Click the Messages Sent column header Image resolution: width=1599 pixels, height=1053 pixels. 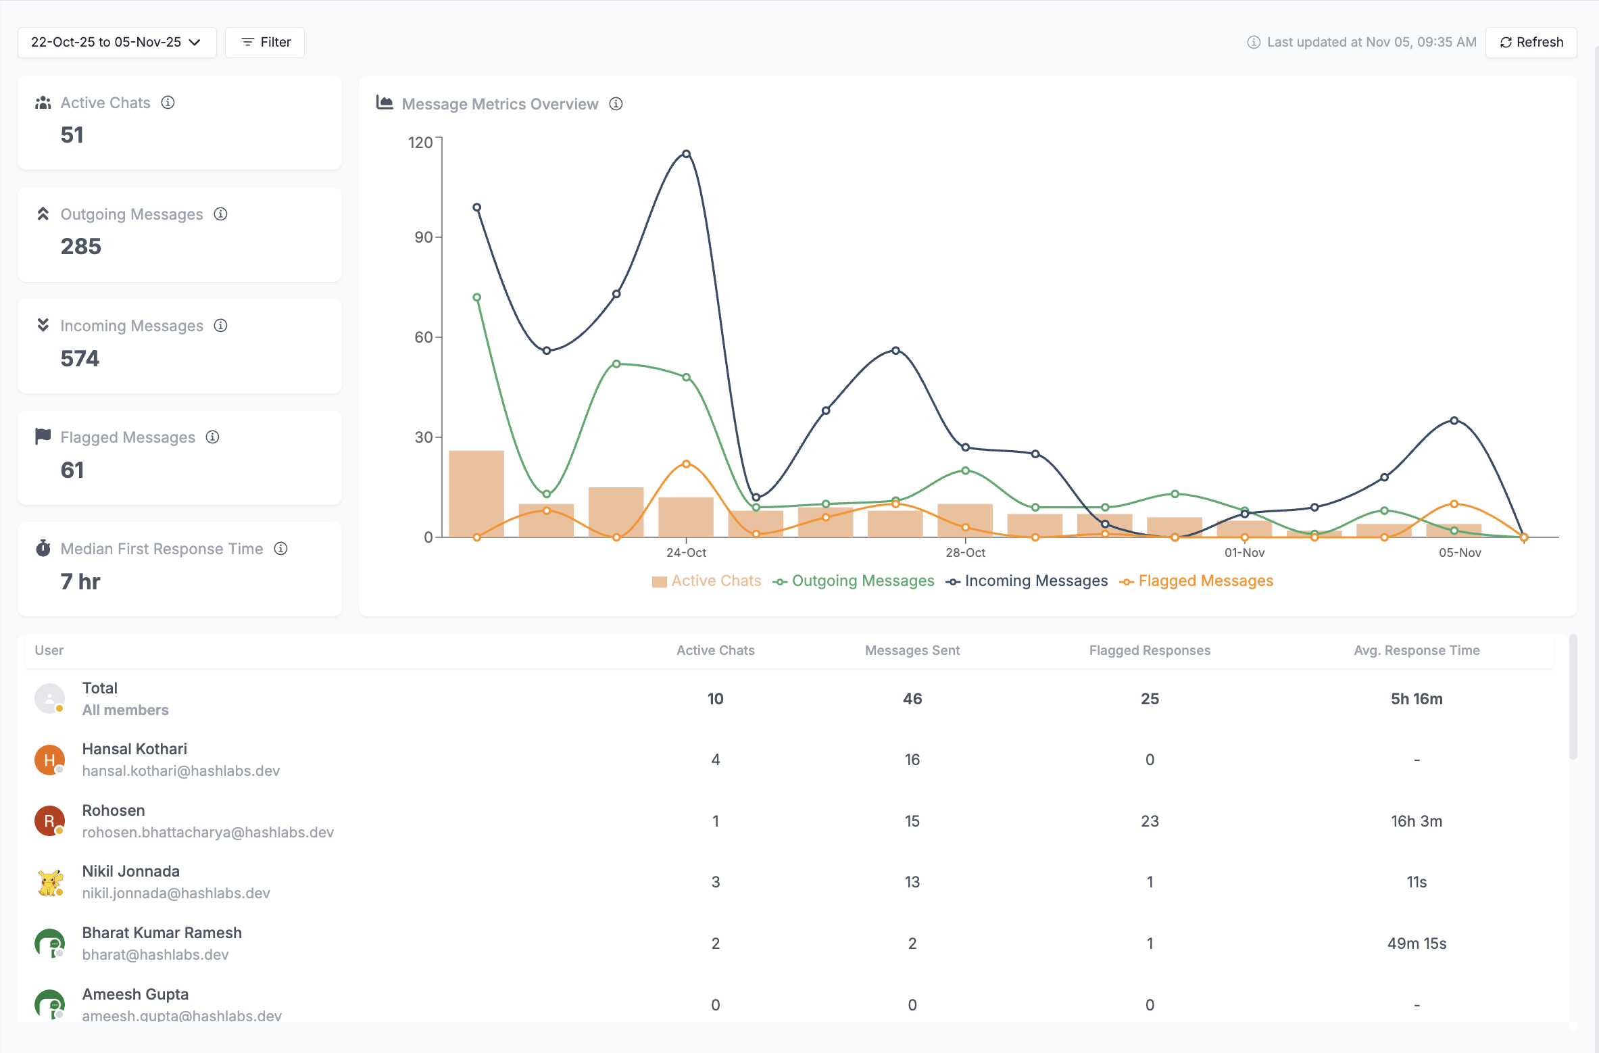[912, 650]
